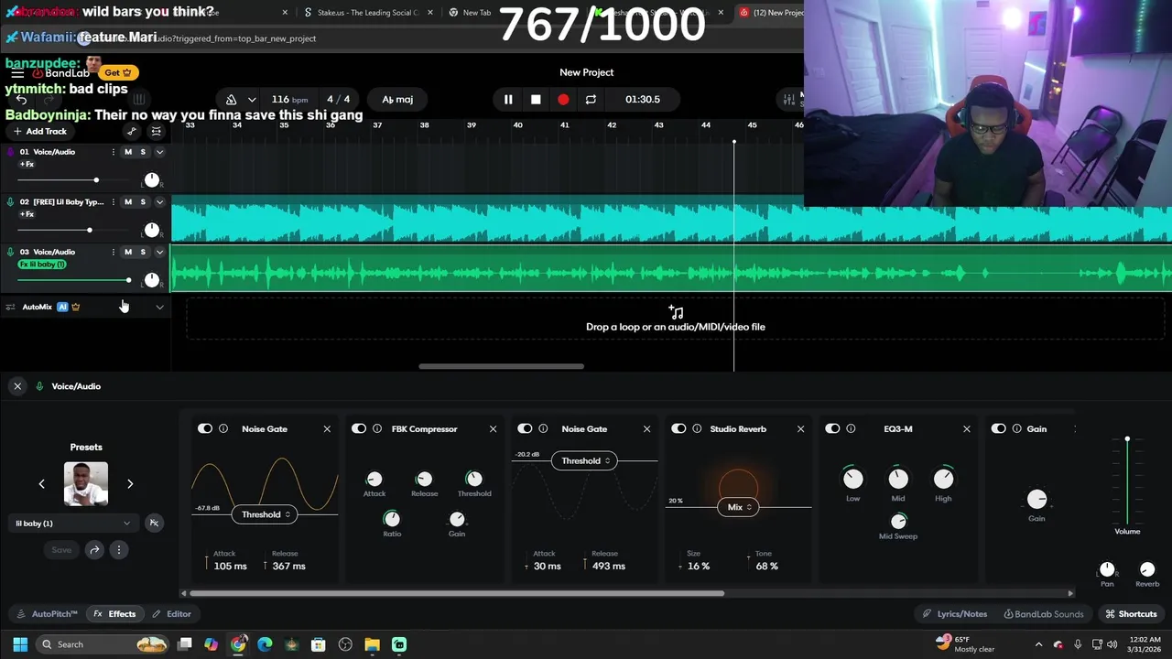The image size is (1172, 659).
Task: Remove the Studio Reverb effect
Action: [x=800, y=428]
